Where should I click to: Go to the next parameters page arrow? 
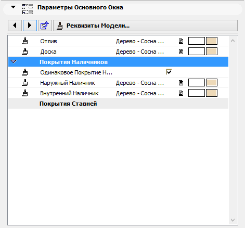click(x=30, y=26)
